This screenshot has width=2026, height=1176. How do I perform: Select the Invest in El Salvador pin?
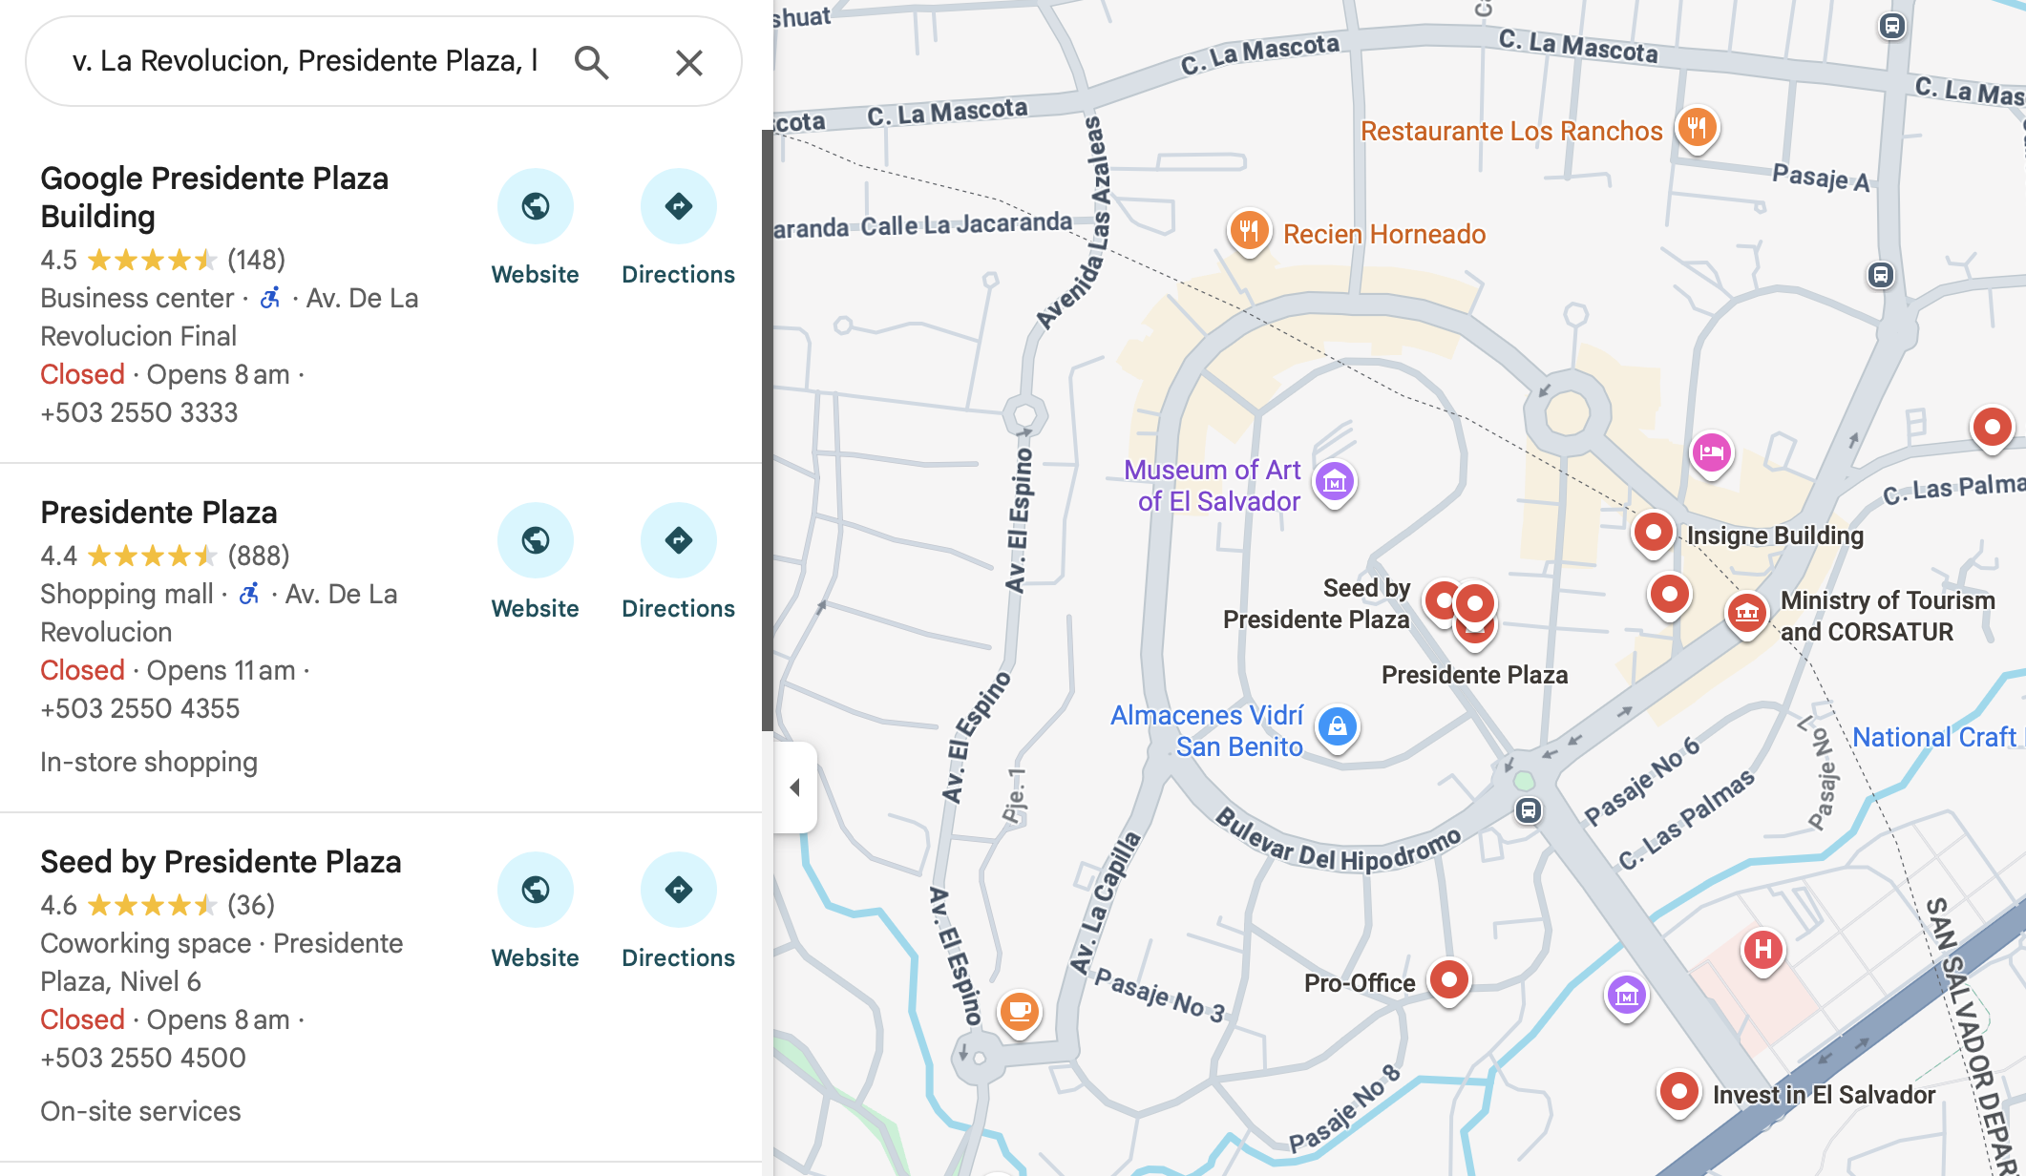click(x=1678, y=1091)
